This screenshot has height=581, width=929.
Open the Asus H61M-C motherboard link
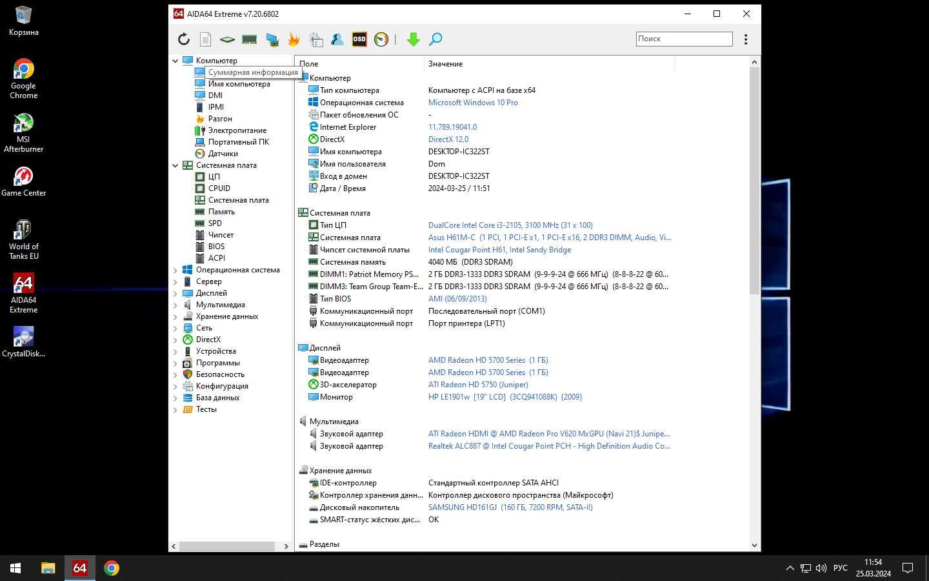pyautogui.click(x=550, y=238)
